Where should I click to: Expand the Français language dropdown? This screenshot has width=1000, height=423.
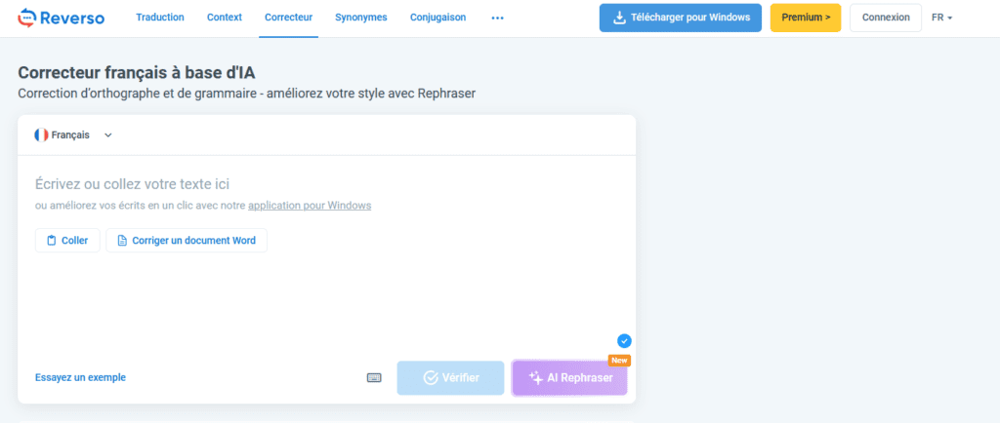107,135
